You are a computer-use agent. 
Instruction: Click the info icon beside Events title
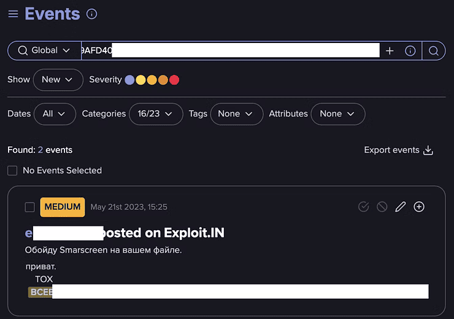[x=92, y=13]
